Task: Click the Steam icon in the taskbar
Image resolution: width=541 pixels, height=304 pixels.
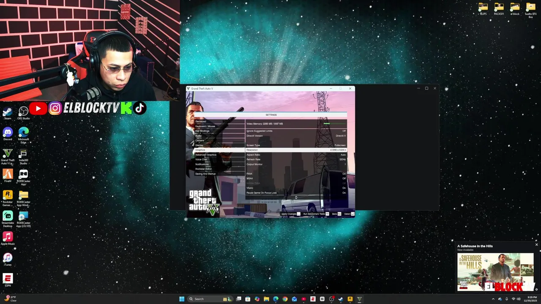Action: (x=340, y=299)
